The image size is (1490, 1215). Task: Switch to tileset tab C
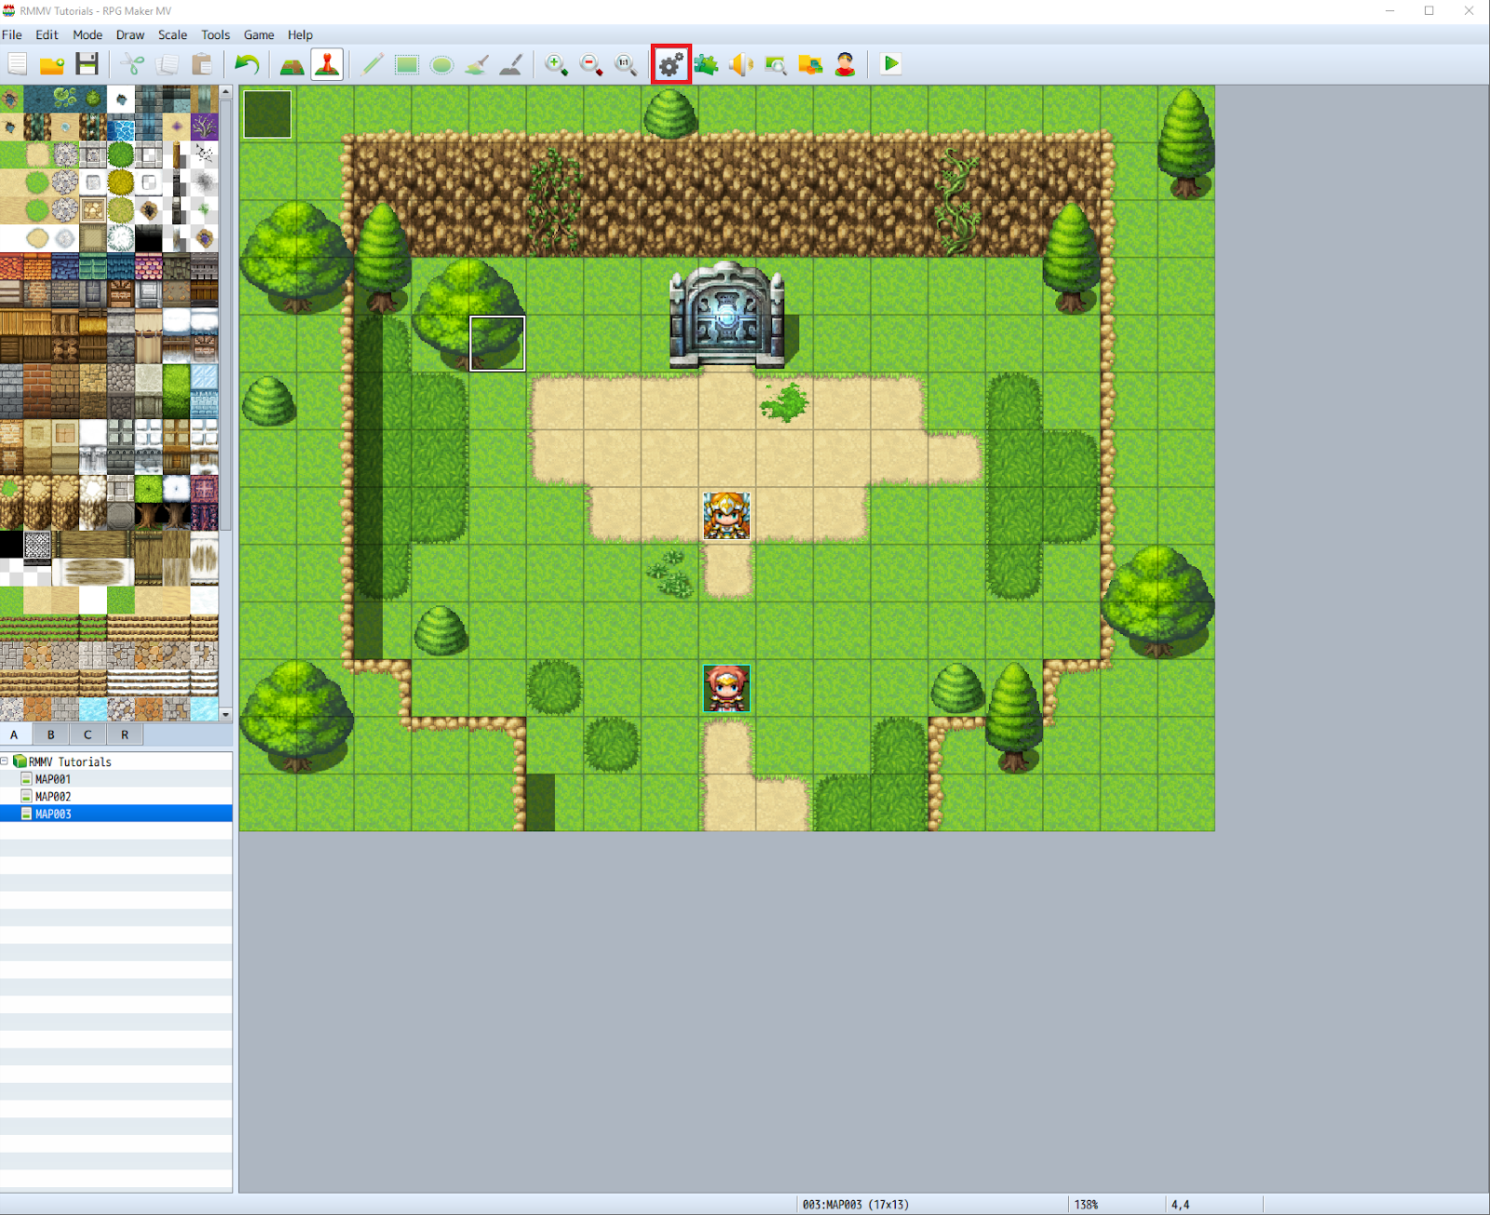(x=88, y=735)
